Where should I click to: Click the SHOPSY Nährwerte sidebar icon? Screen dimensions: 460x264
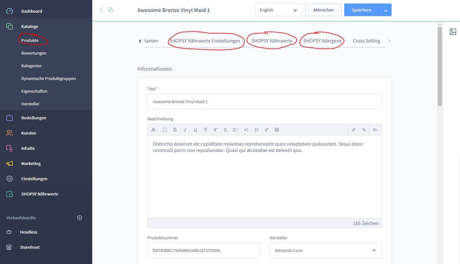point(10,194)
